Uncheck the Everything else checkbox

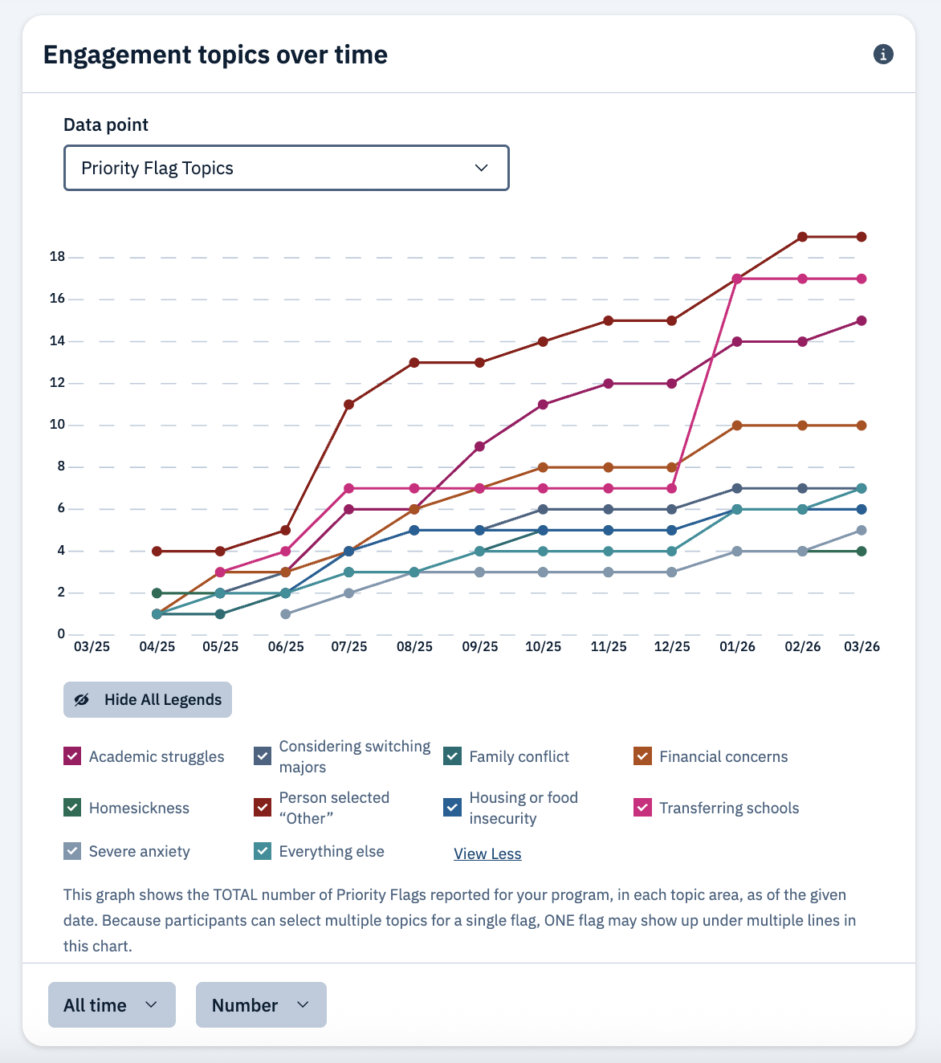(263, 851)
